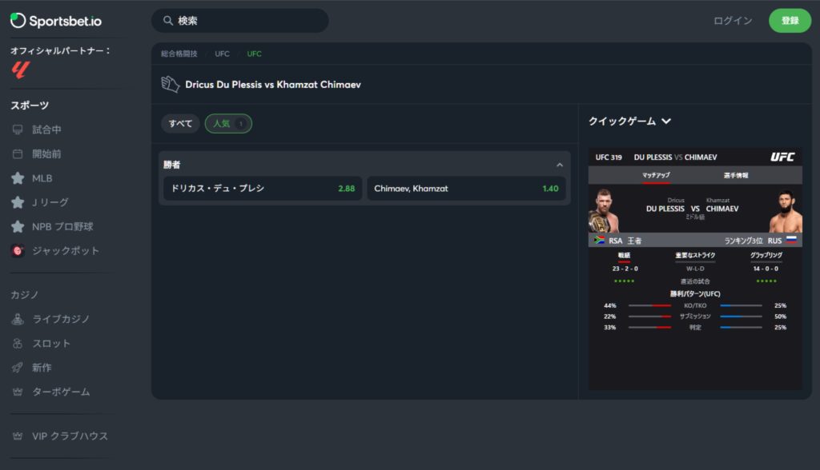820x470 pixels.
Task: Open ライブカジノ in the sidebar
Action: (61, 319)
